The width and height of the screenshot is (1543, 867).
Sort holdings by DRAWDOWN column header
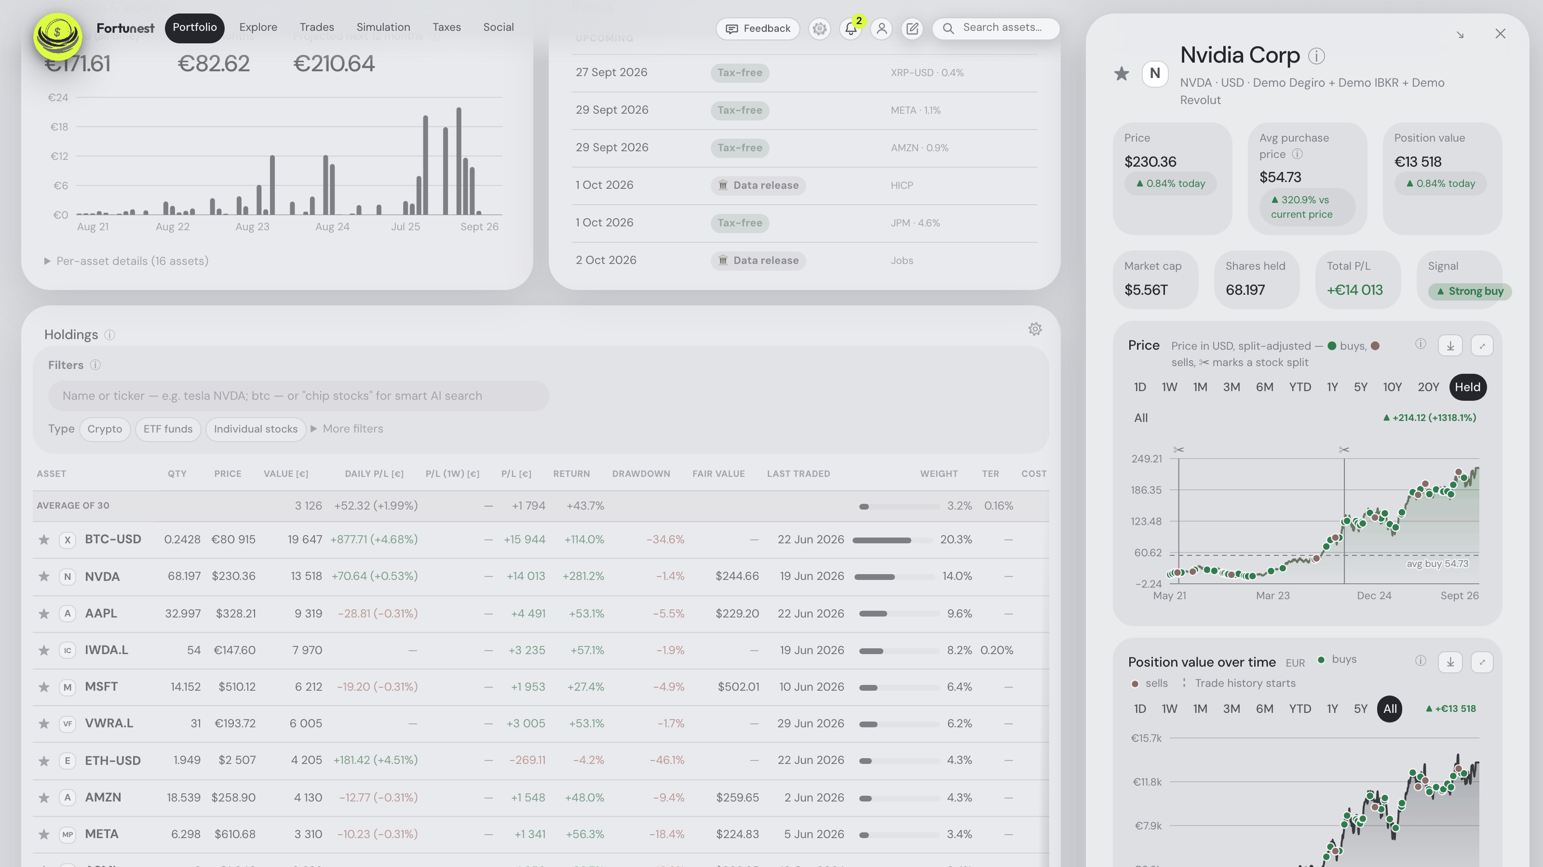coord(641,474)
